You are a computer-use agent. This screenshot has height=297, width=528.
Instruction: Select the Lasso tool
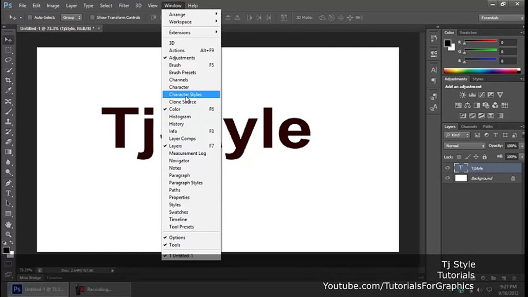tap(8, 60)
